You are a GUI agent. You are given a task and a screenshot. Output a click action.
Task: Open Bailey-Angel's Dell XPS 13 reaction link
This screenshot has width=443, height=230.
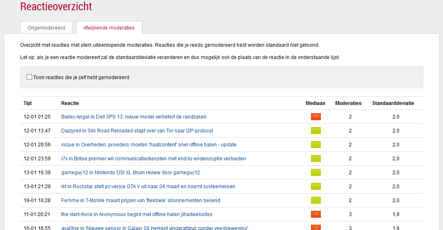click(134, 117)
